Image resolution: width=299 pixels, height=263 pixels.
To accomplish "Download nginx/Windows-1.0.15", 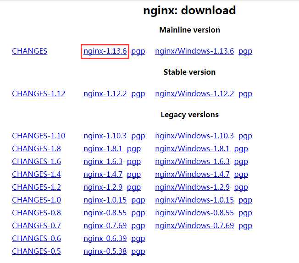I will (x=194, y=200).
